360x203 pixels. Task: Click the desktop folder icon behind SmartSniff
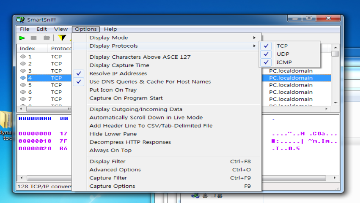point(6,119)
